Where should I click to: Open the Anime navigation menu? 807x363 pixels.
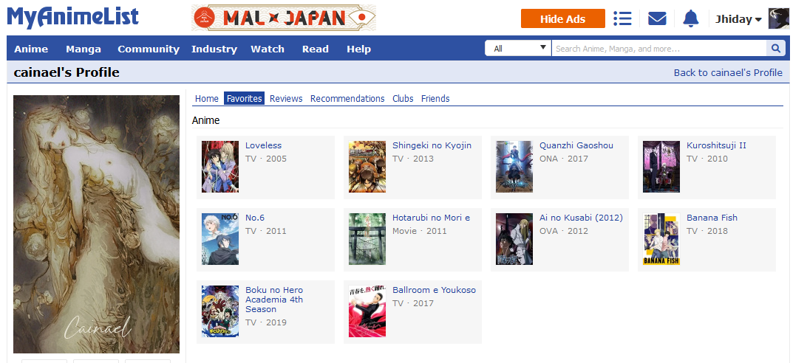(31, 49)
